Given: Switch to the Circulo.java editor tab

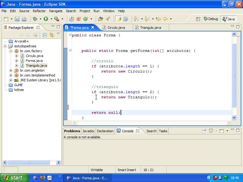Looking at the screenshot, I should pos(116,27).
